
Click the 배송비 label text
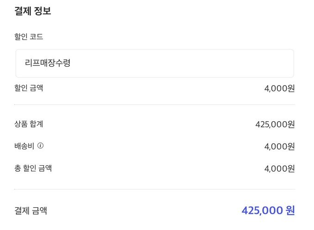point(25,146)
